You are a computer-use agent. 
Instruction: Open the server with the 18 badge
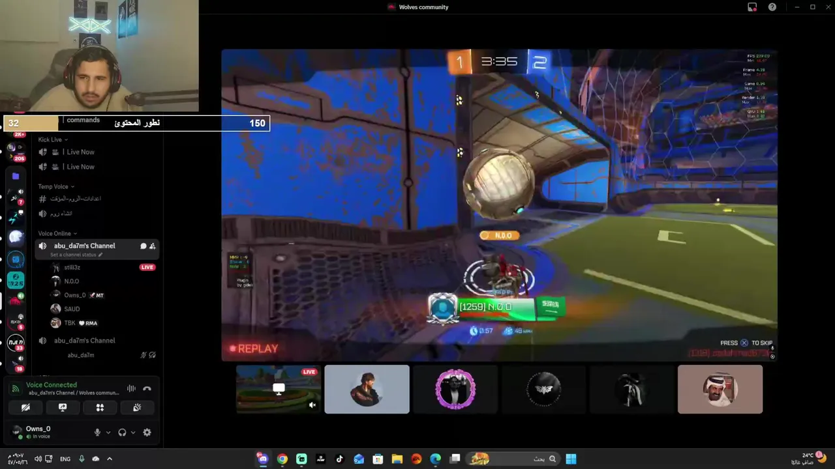(16, 363)
